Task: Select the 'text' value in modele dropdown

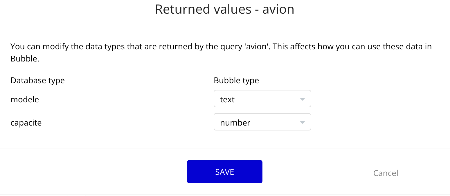Action: click(227, 100)
